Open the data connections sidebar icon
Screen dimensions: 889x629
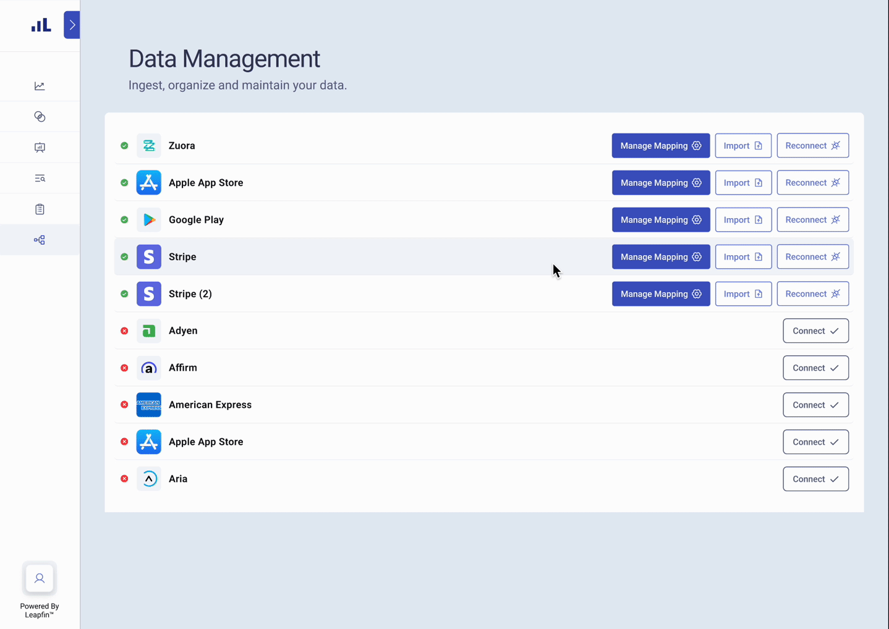[x=40, y=240]
